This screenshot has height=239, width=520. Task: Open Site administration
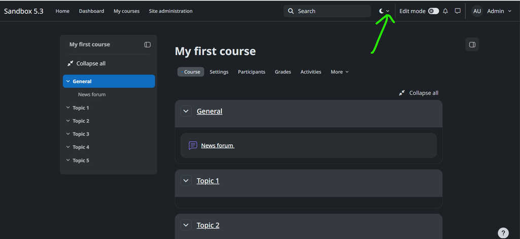point(171,11)
